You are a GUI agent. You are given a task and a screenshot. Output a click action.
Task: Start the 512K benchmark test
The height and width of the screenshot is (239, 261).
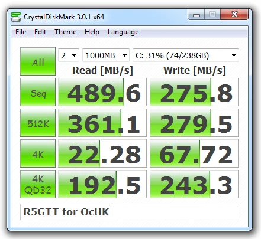38,123
